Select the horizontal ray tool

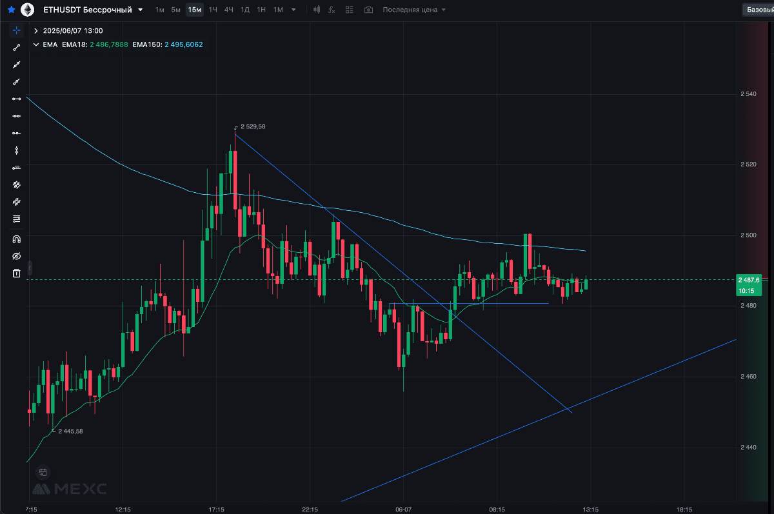(x=17, y=133)
